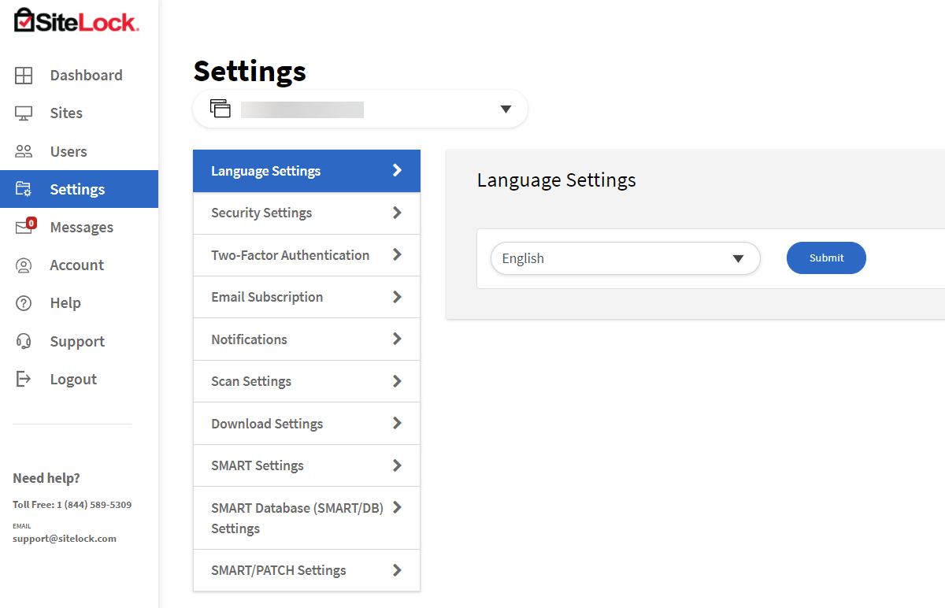
Task: Expand the Scan Settings chevron
Action: pos(397,381)
